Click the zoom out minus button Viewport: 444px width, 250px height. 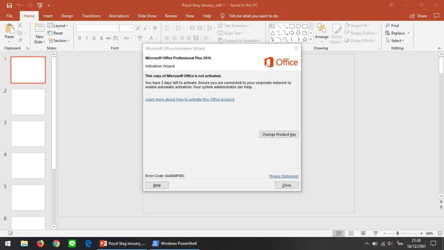(384, 233)
